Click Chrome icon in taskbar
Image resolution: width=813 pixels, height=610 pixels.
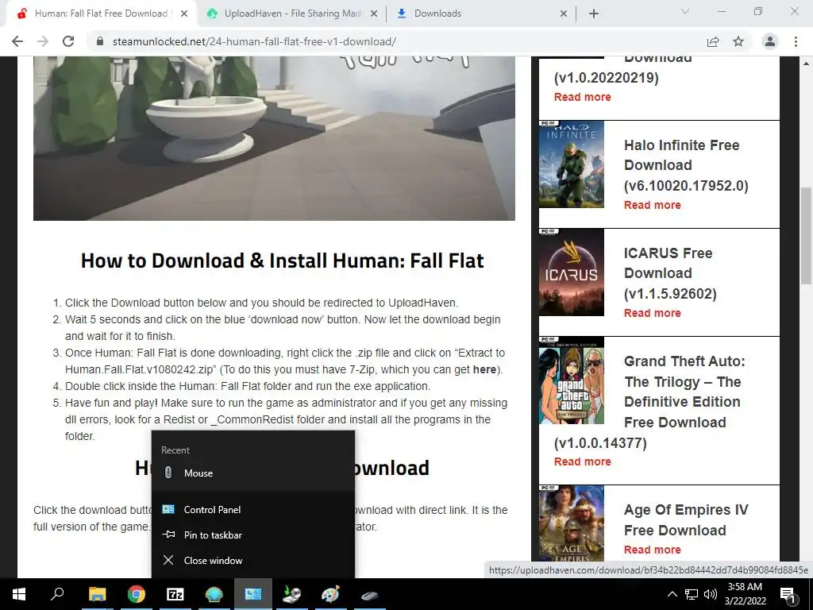click(x=136, y=594)
